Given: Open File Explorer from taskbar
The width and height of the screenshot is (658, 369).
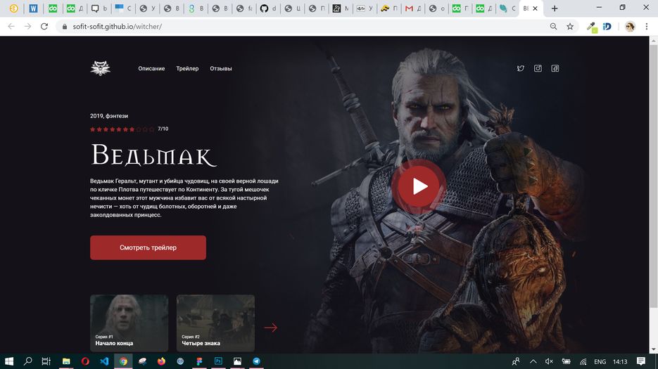Looking at the screenshot, I should pos(66,361).
